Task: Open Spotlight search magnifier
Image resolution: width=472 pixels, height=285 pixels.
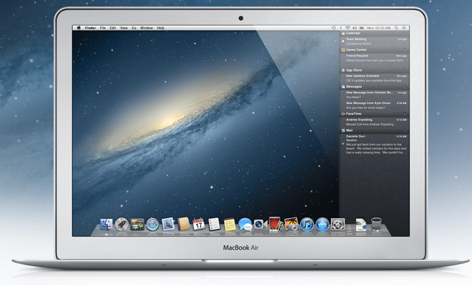Action: click(x=397, y=28)
